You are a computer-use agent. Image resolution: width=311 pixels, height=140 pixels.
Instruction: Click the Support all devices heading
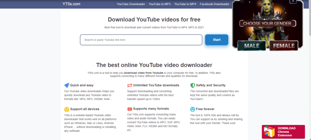coord(85,109)
